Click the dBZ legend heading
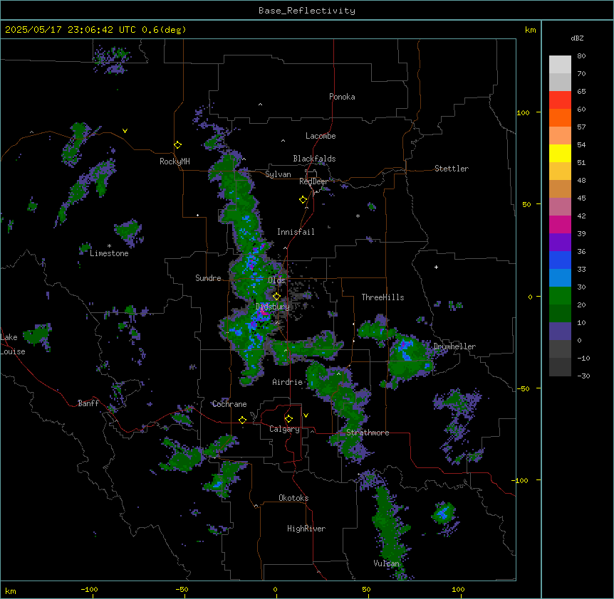614x599 pixels. coord(577,38)
